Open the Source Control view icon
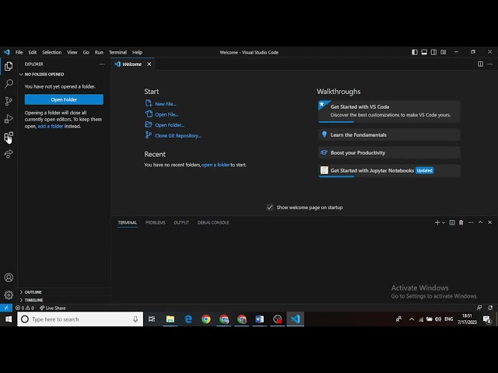 (9, 101)
